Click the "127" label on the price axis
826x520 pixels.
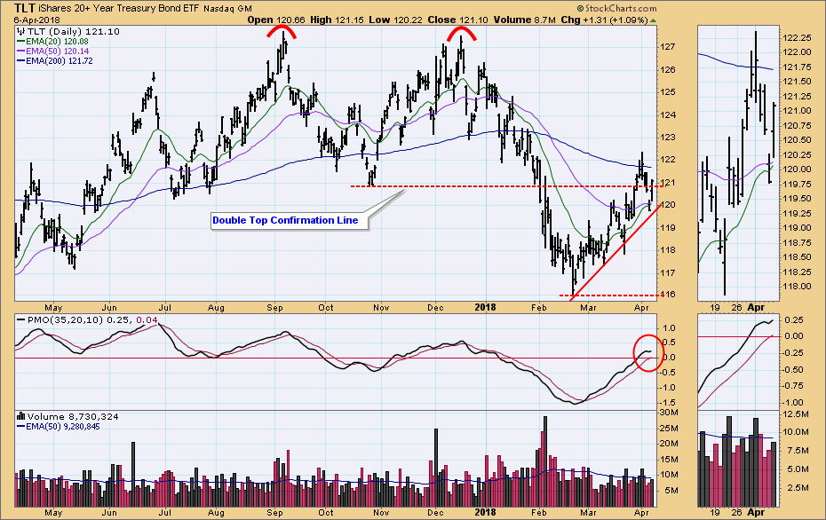coord(668,47)
